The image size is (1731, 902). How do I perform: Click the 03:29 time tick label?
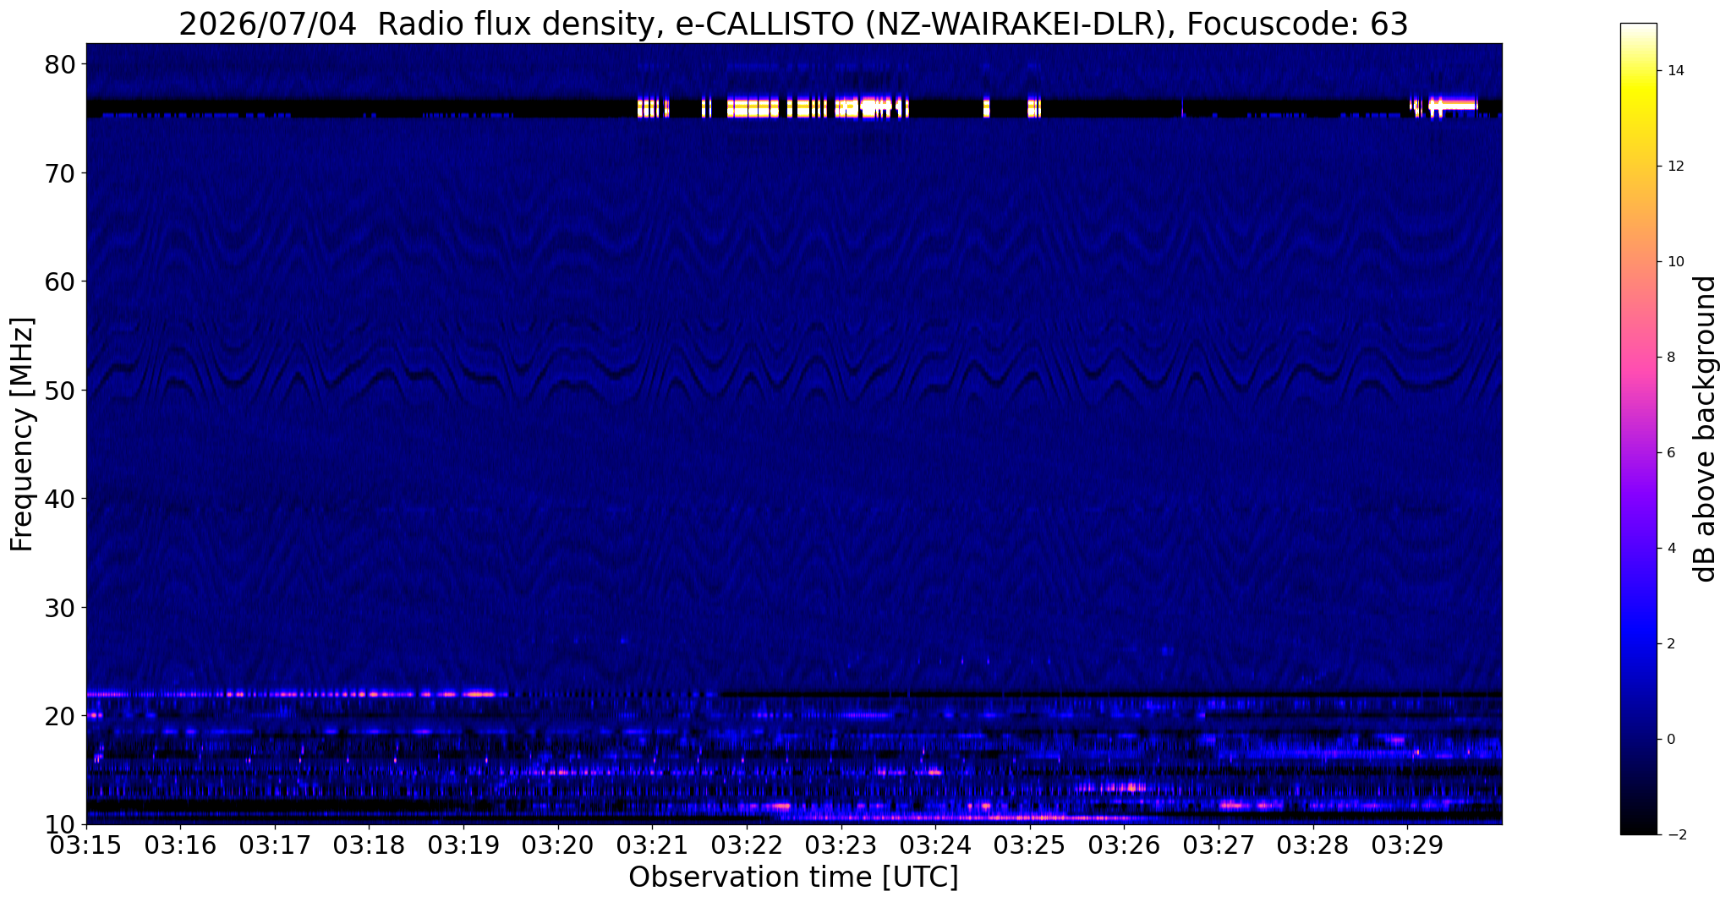point(1407,845)
